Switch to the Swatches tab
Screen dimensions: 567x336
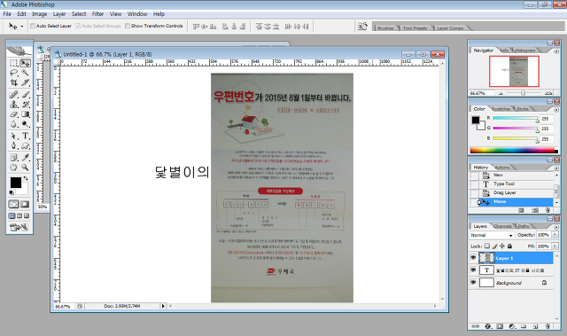(x=501, y=109)
